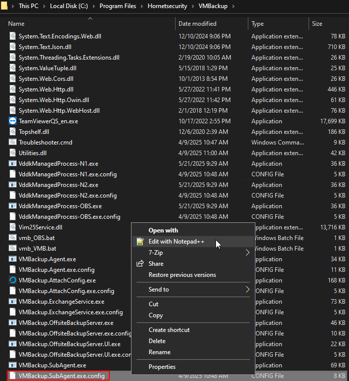
Task: Select System.Web.Http.Owin.dll file name
Action: (x=54, y=100)
